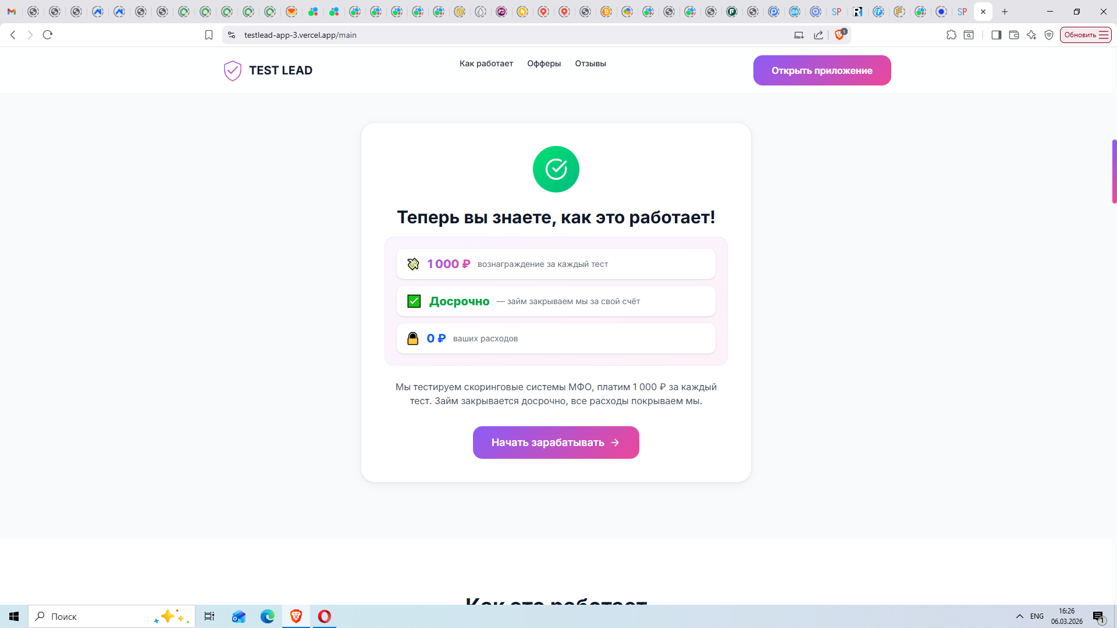Expand hidden system tray icons chevron
1117x628 pixels.
[x=1019, y=616]
